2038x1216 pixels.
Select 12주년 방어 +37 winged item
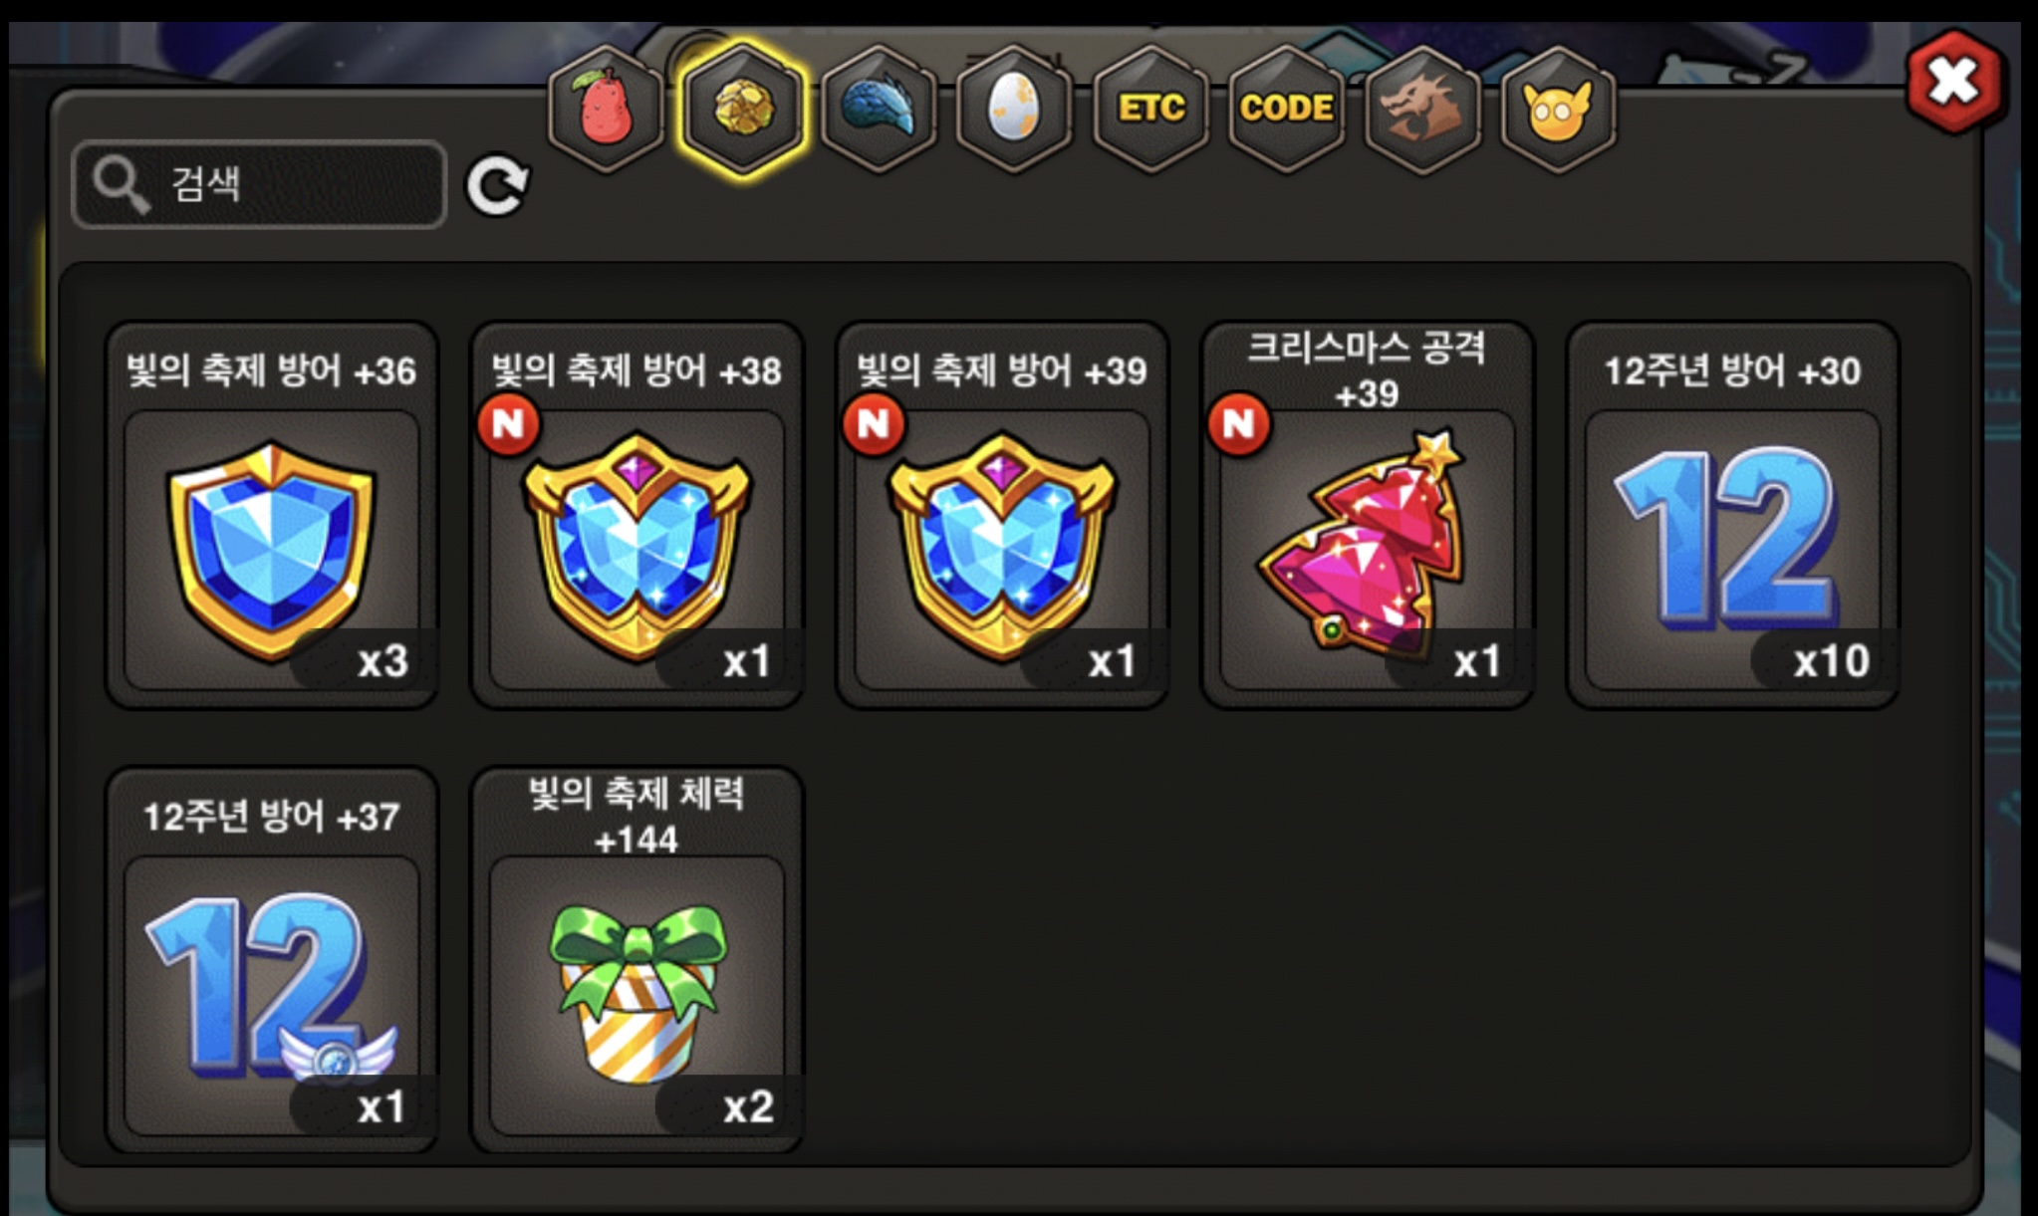tap(272, 960)
